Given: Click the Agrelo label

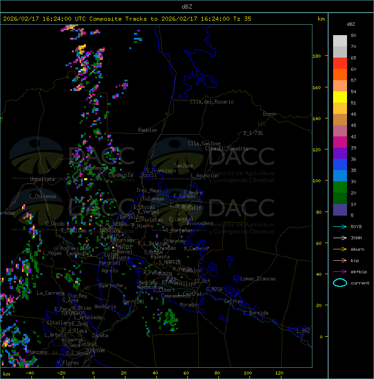Looking at the screenshot, I should pos(110,271).
